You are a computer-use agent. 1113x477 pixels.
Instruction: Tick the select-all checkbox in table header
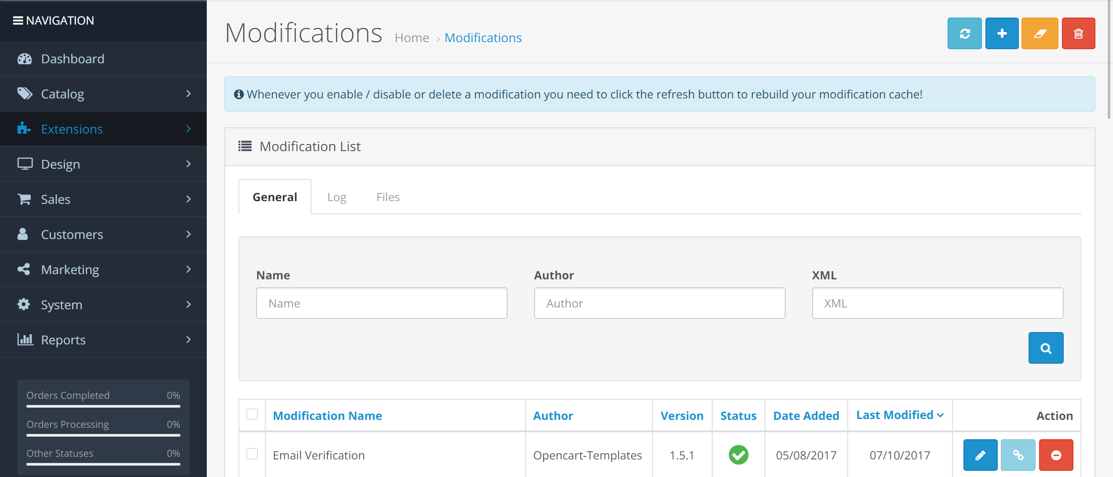(252, 414)
